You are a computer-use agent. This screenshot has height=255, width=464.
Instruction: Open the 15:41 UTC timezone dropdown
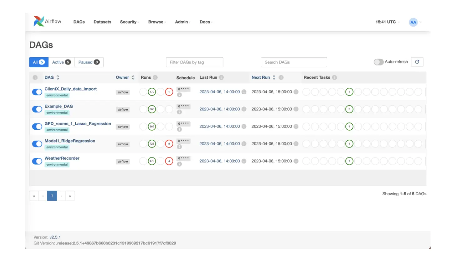coord(388,22)
